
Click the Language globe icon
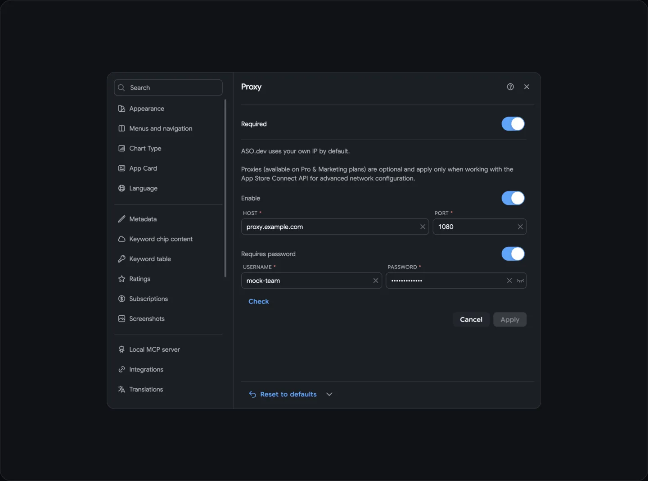(x=121, y=188)
